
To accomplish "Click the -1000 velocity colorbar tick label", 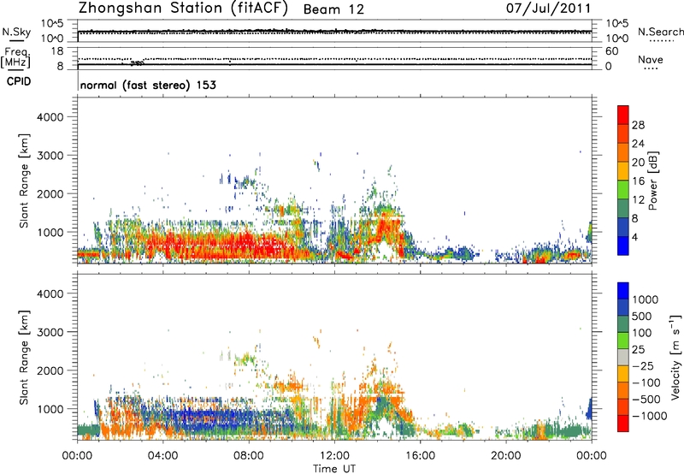I will coord(650,416).
